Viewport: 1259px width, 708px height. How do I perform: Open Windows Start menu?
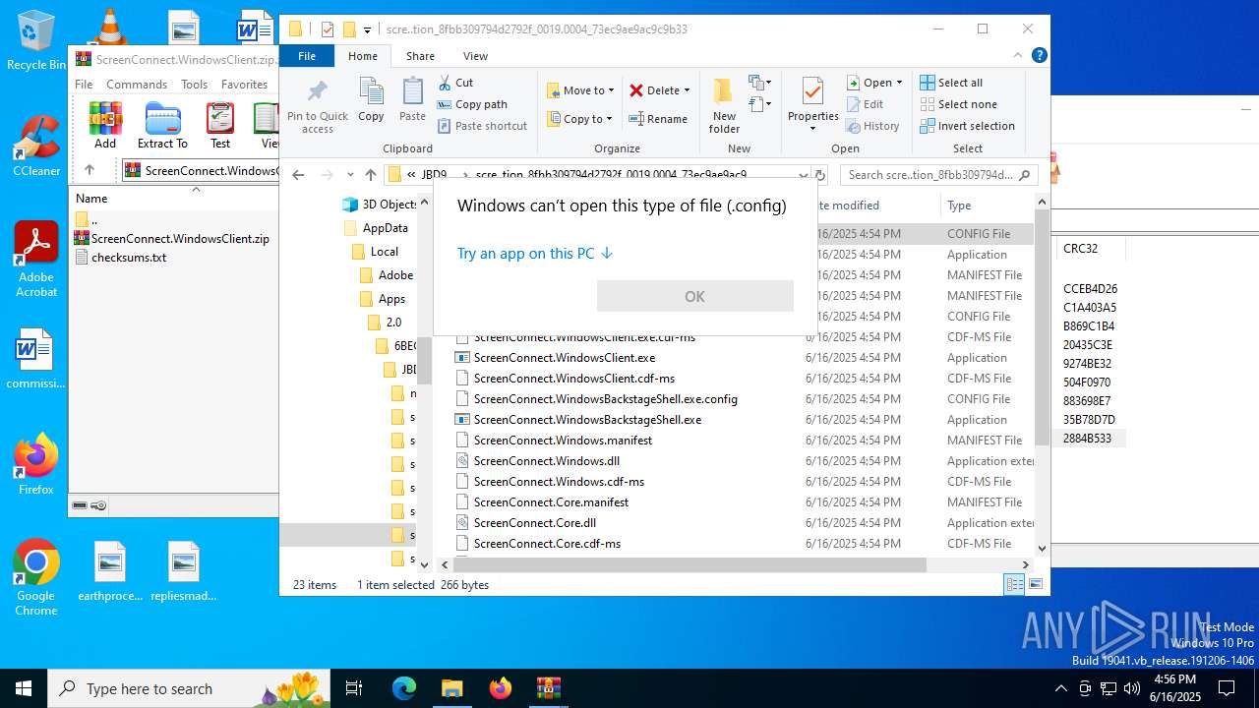tap(24, 688)
